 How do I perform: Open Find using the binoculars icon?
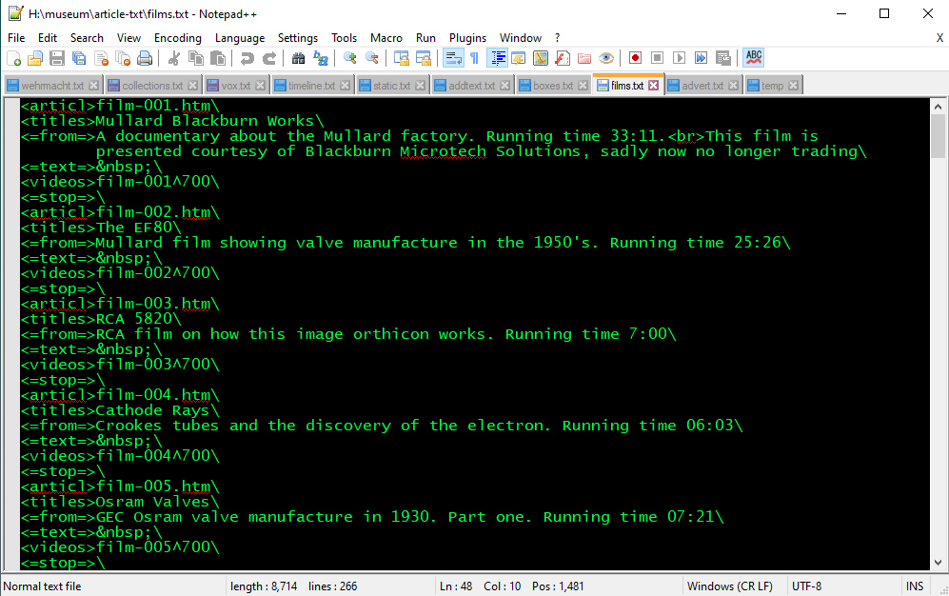[298, 58]
